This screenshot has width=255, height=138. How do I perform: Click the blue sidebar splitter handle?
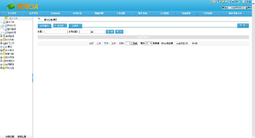pos(33,78)
